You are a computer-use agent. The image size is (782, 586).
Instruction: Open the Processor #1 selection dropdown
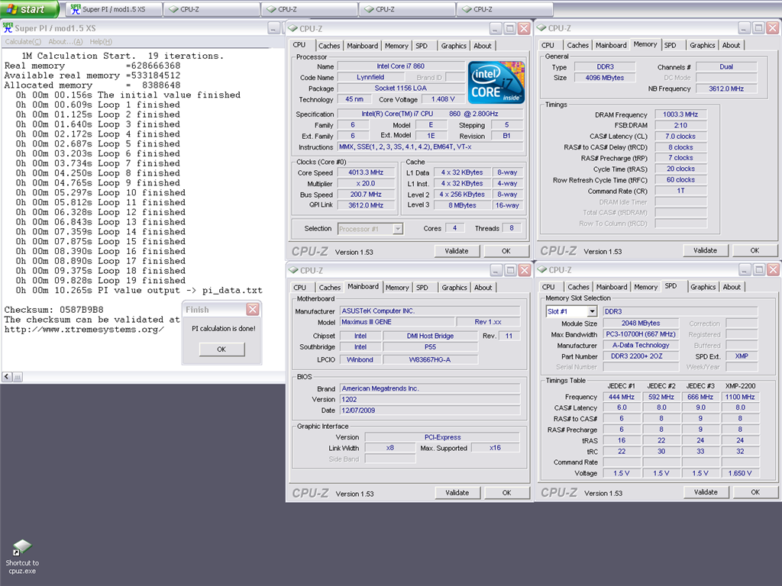(x=398, y=228)
